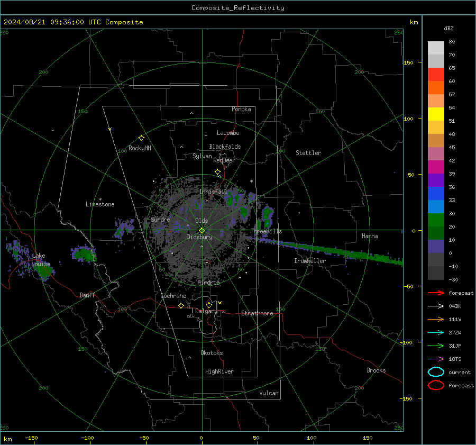Click the Composite_Reflectivity title
The width and height of the screenshot is (476, 445).
[x=238, y=8]
